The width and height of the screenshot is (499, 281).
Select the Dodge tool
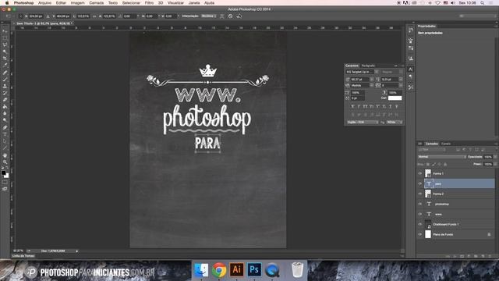[x=5, y=120]
